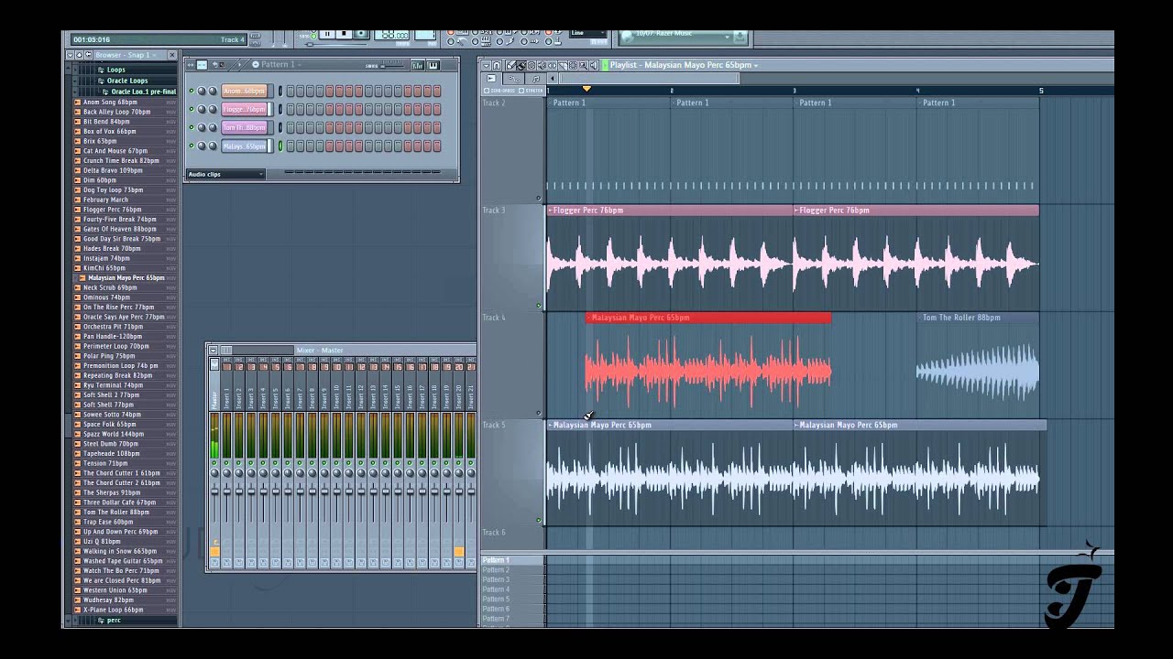Open the keyboard editor in step sequencer
This screenshot has height=659, width=1173.
(x=433, y=65)
